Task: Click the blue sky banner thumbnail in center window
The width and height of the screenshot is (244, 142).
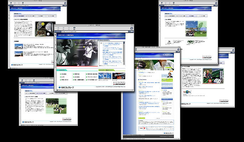Action: coord(105,76)
